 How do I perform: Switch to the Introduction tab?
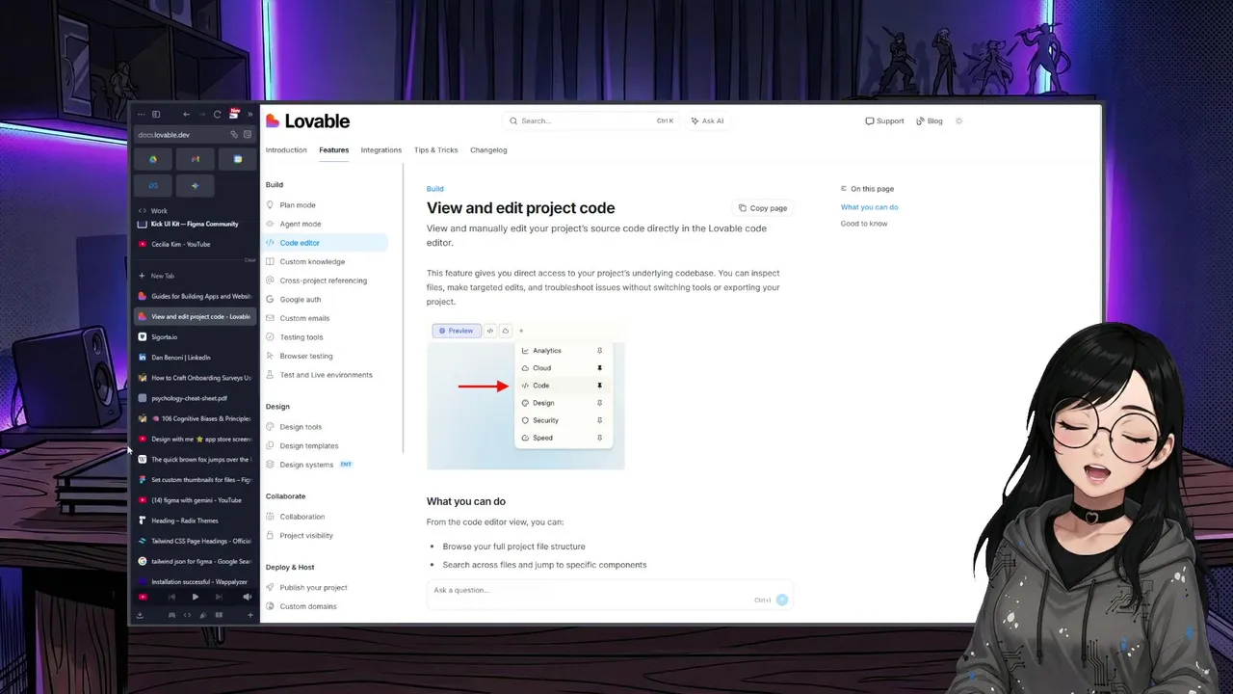(x=286, y=149)
